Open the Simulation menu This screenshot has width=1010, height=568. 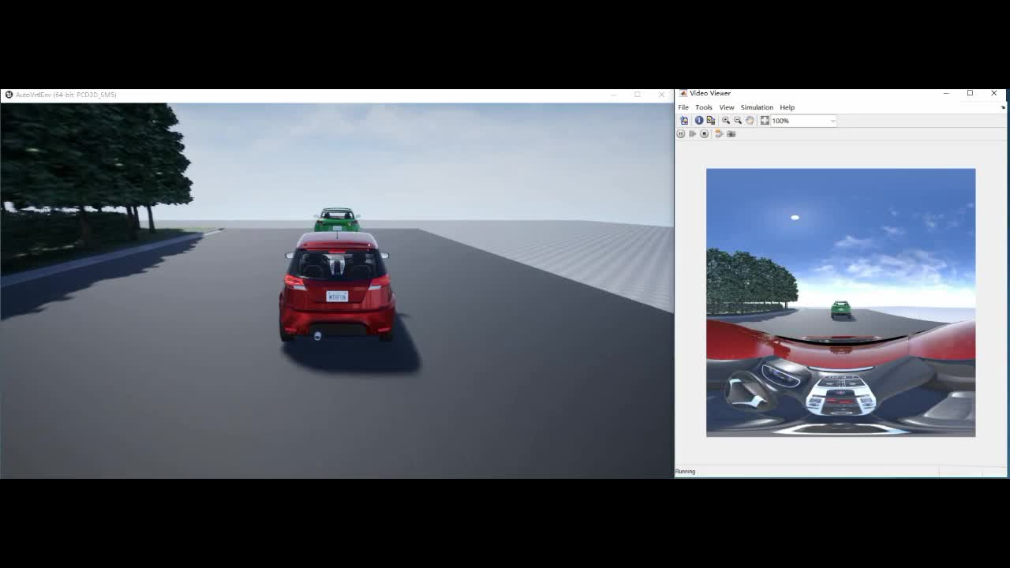[x=757, y=107]
